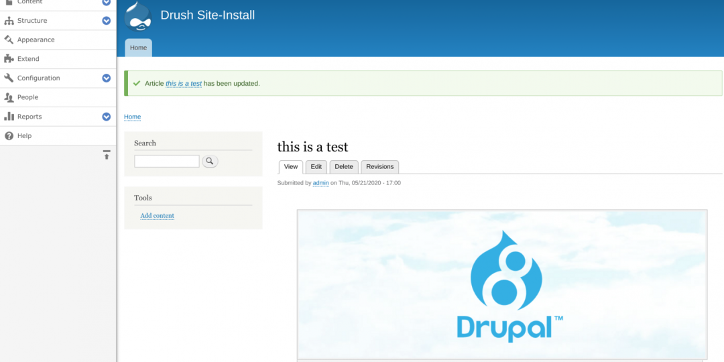724x362 pixels.
Task: Expand the Content submenu arrow
Action: (106, 3)
